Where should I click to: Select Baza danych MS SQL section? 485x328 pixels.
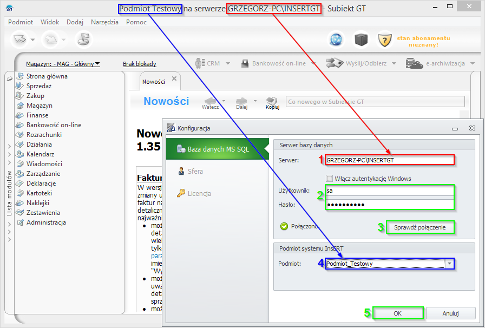[x=218, y=149]
